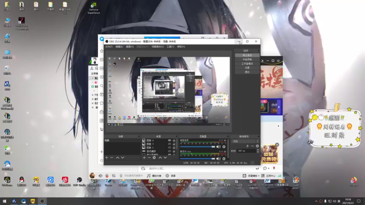Open transition properties gear icon
The image size is (365, 205).
click(257, 146)
